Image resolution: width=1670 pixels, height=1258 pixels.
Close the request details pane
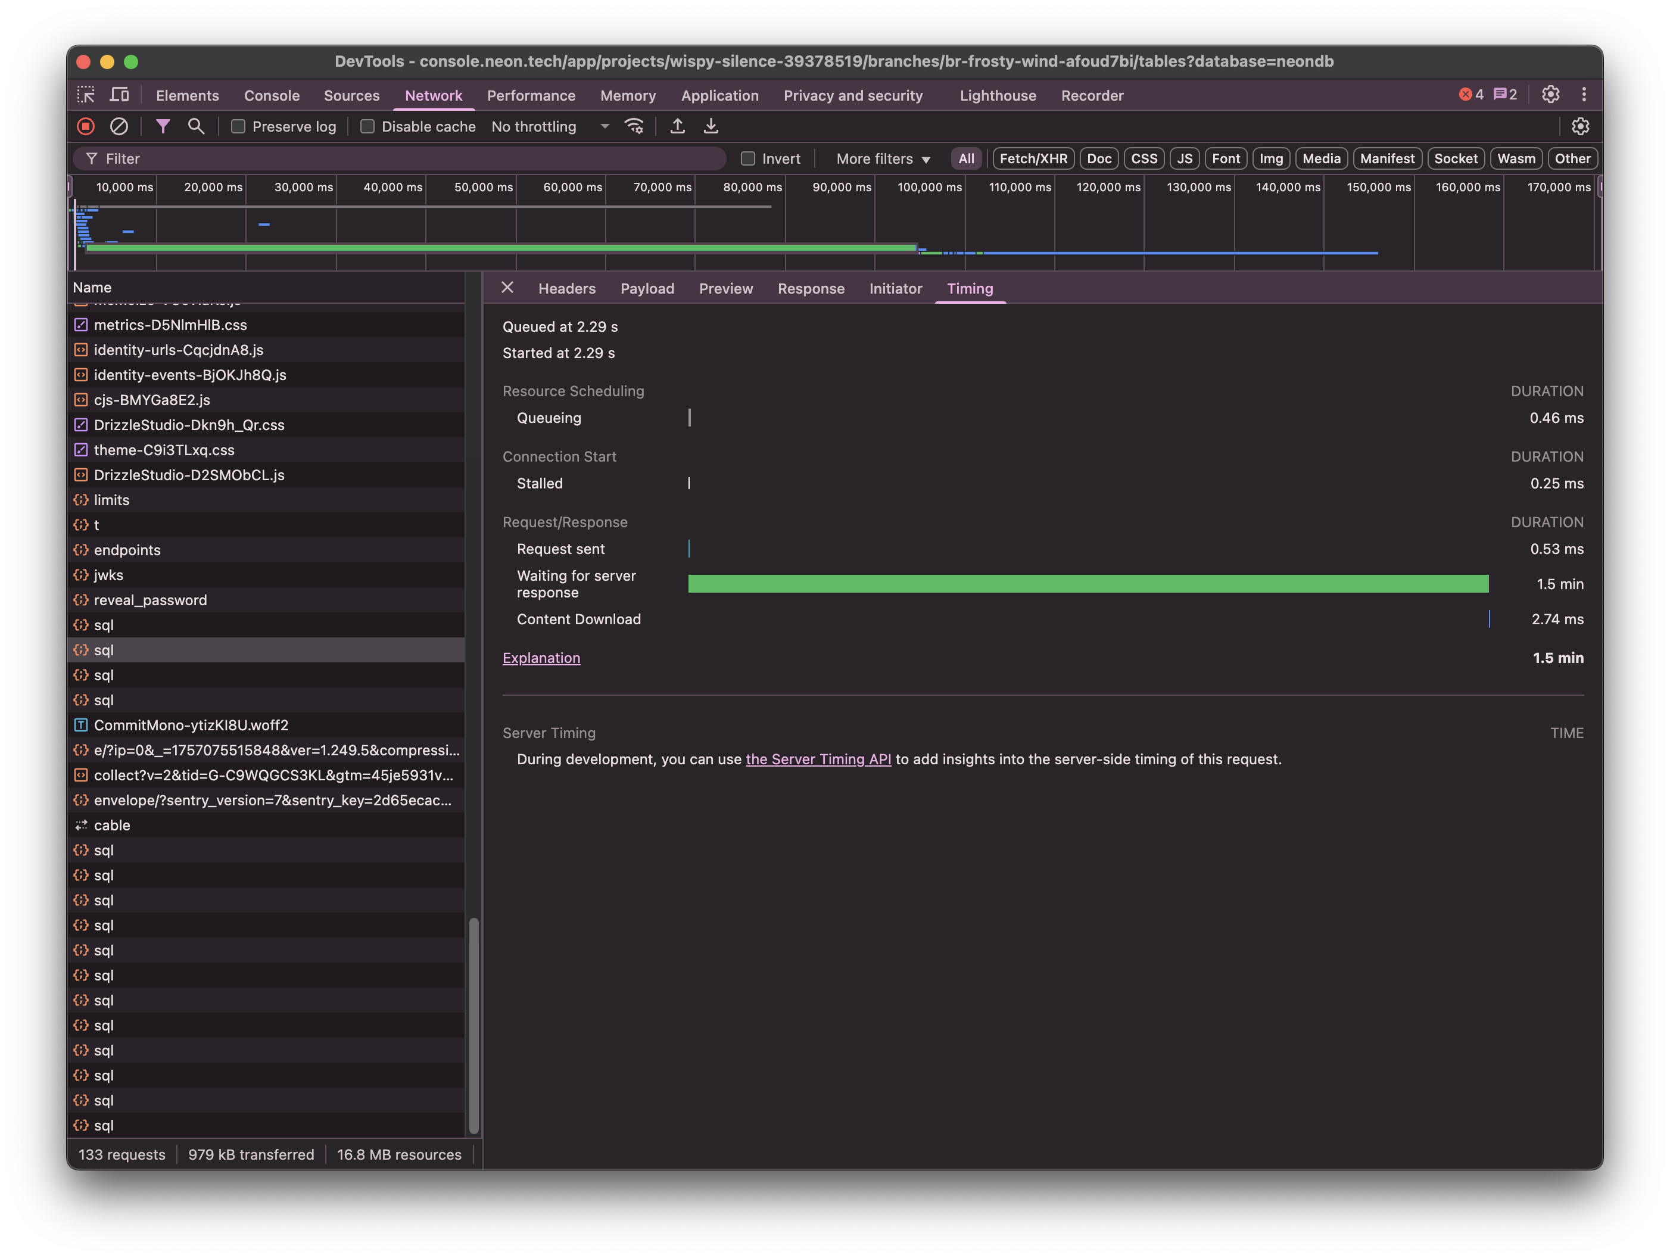point(507,288)
